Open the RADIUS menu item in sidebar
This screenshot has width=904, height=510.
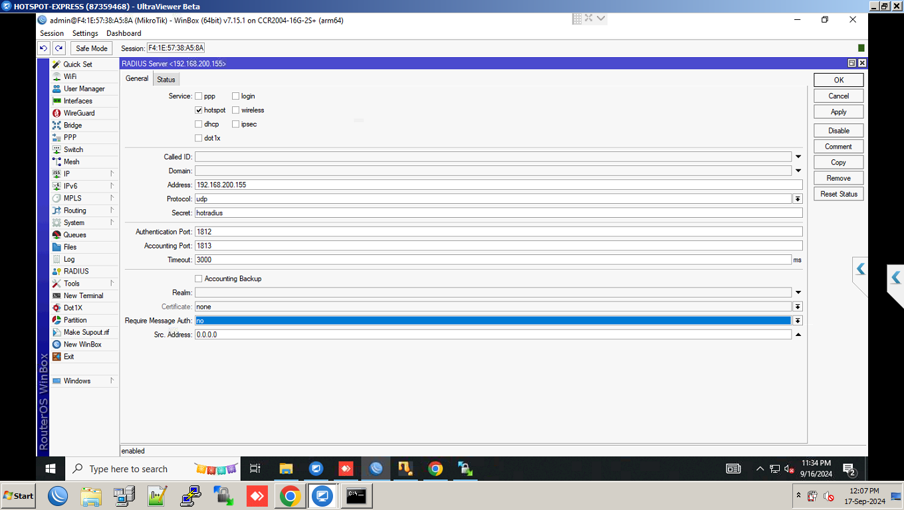point(76,271)
